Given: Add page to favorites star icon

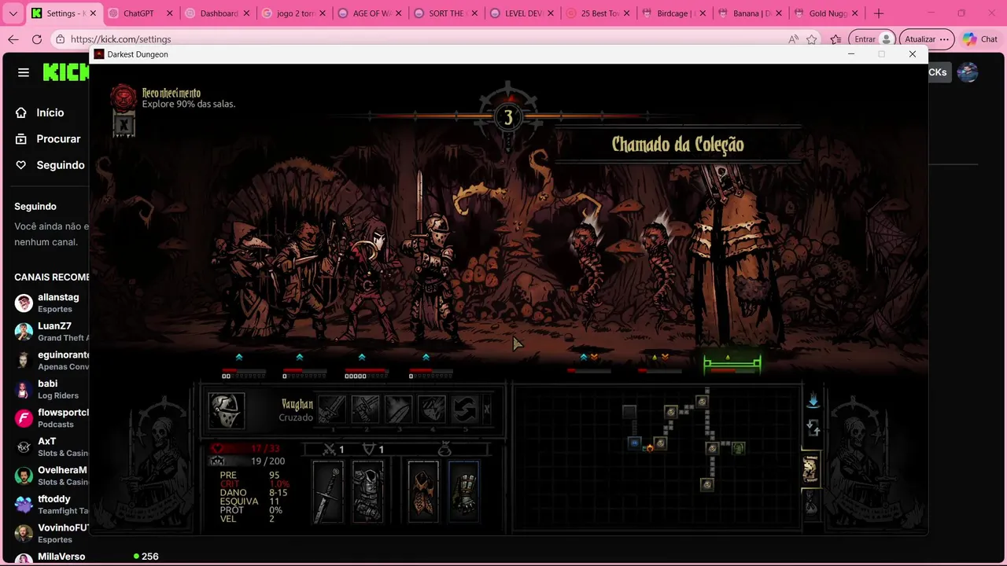Looking at the screenshot, I should click(812, 39).
